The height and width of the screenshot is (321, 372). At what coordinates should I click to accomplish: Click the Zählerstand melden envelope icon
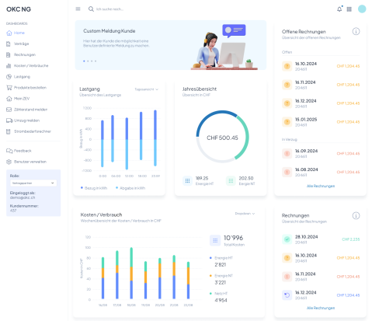(9, 110)
